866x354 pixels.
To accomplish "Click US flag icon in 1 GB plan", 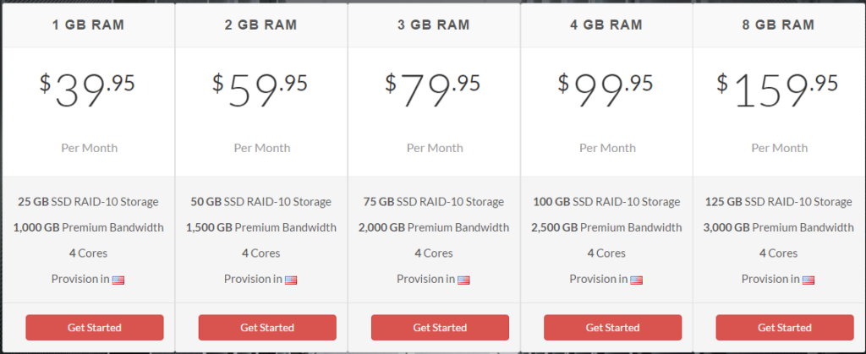I will click(118, 280).
